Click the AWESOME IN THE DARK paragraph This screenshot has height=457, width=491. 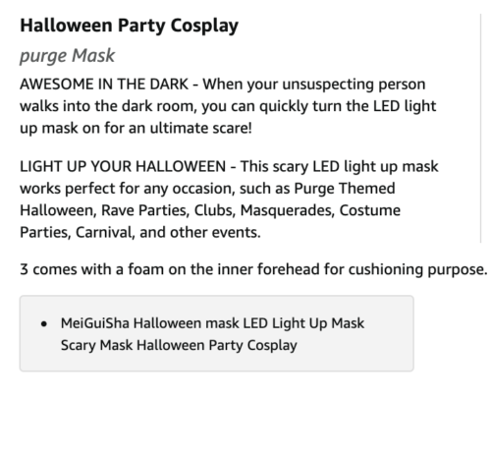(x=228, y=106)
